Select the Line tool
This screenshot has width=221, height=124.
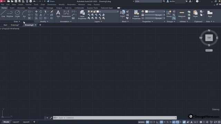click(3, 14)
